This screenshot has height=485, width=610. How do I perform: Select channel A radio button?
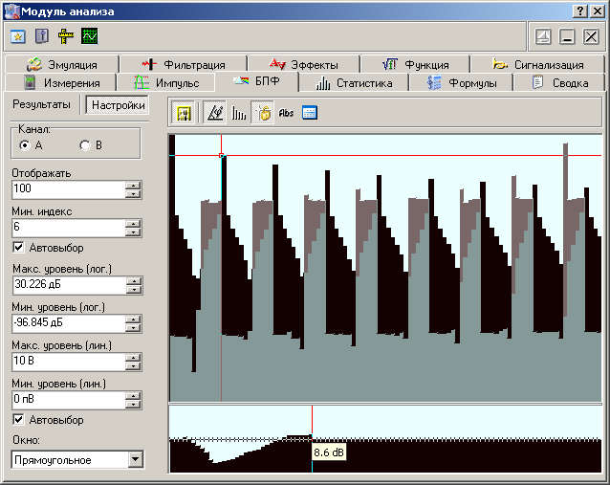tap(25, 145)
